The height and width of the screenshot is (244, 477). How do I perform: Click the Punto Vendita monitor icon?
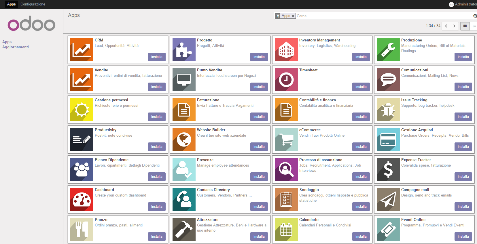184,80
